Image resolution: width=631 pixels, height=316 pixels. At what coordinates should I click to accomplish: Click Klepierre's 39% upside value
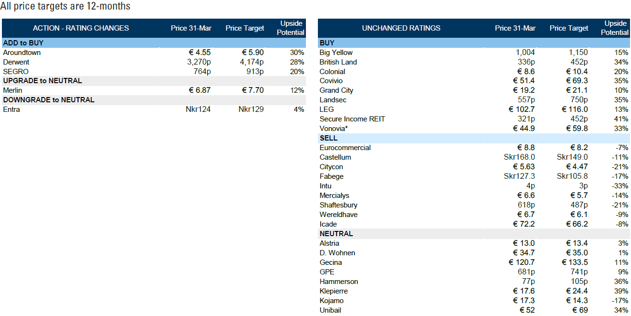point(621,291)
